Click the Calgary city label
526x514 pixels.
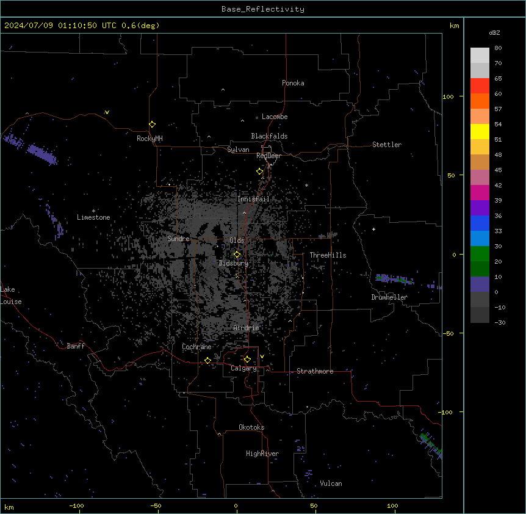(x=243, y=368)
